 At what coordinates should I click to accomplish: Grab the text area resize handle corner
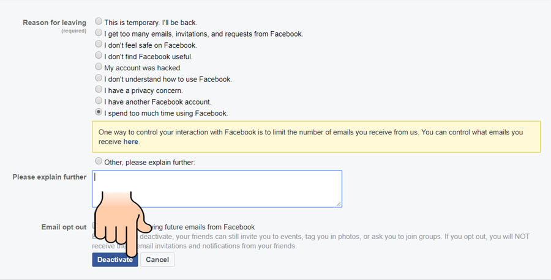click(339, 204)
